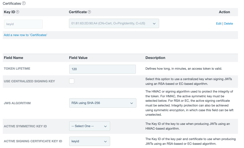Image resolution: width=244 pixels, height=148 pixels.
Task: Expand the JWS Algorithm dropdown
Action: click(x=102, y=103)
